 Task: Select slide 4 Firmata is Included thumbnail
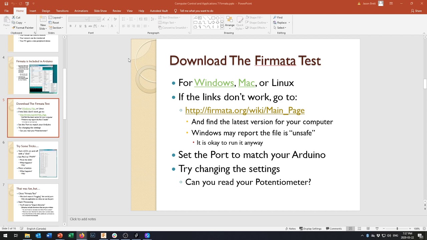point(33,75)
